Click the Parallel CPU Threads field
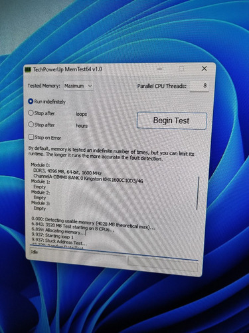Viewport: 249px width, 333px height. pos(199,85)
